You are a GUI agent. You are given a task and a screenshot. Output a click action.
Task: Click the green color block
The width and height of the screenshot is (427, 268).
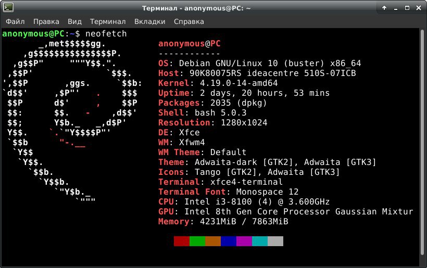pos(197,241)
